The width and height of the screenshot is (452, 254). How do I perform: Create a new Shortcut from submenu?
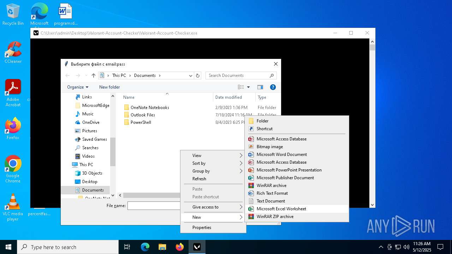[x=297, y=129]
